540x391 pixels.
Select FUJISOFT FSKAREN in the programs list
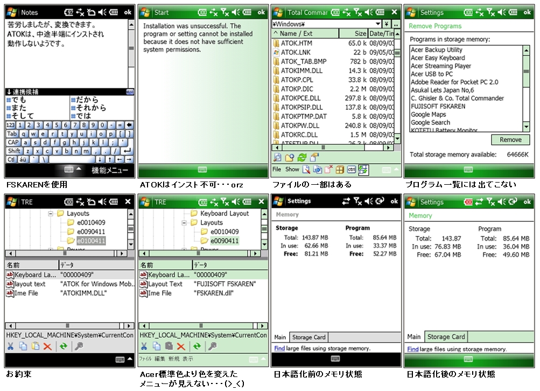438,106
